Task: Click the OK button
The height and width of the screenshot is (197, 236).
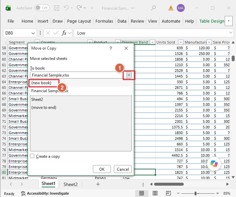Action: coord(102,169)
